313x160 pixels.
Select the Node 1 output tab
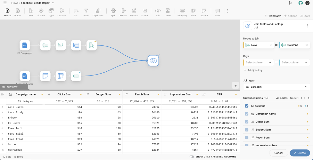click(294, 98)
